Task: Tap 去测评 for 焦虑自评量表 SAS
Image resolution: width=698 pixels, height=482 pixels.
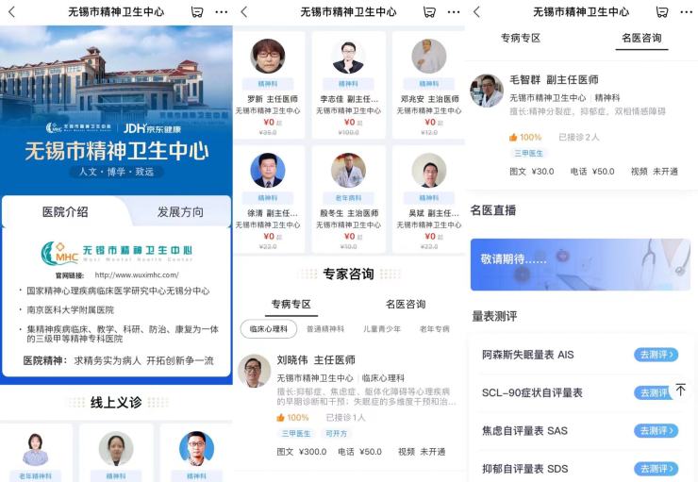Action: pyautogui.click(x=656, y=431)
